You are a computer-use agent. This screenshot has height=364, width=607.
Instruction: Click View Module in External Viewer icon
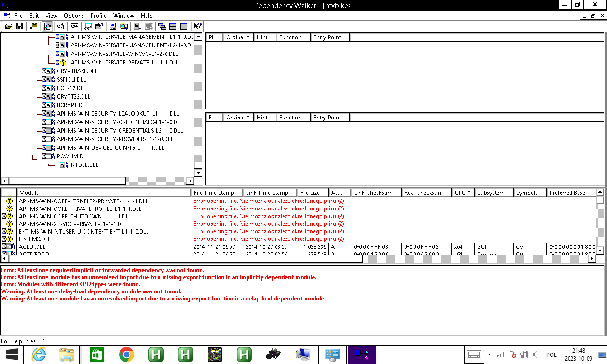(x=88, y=26)
